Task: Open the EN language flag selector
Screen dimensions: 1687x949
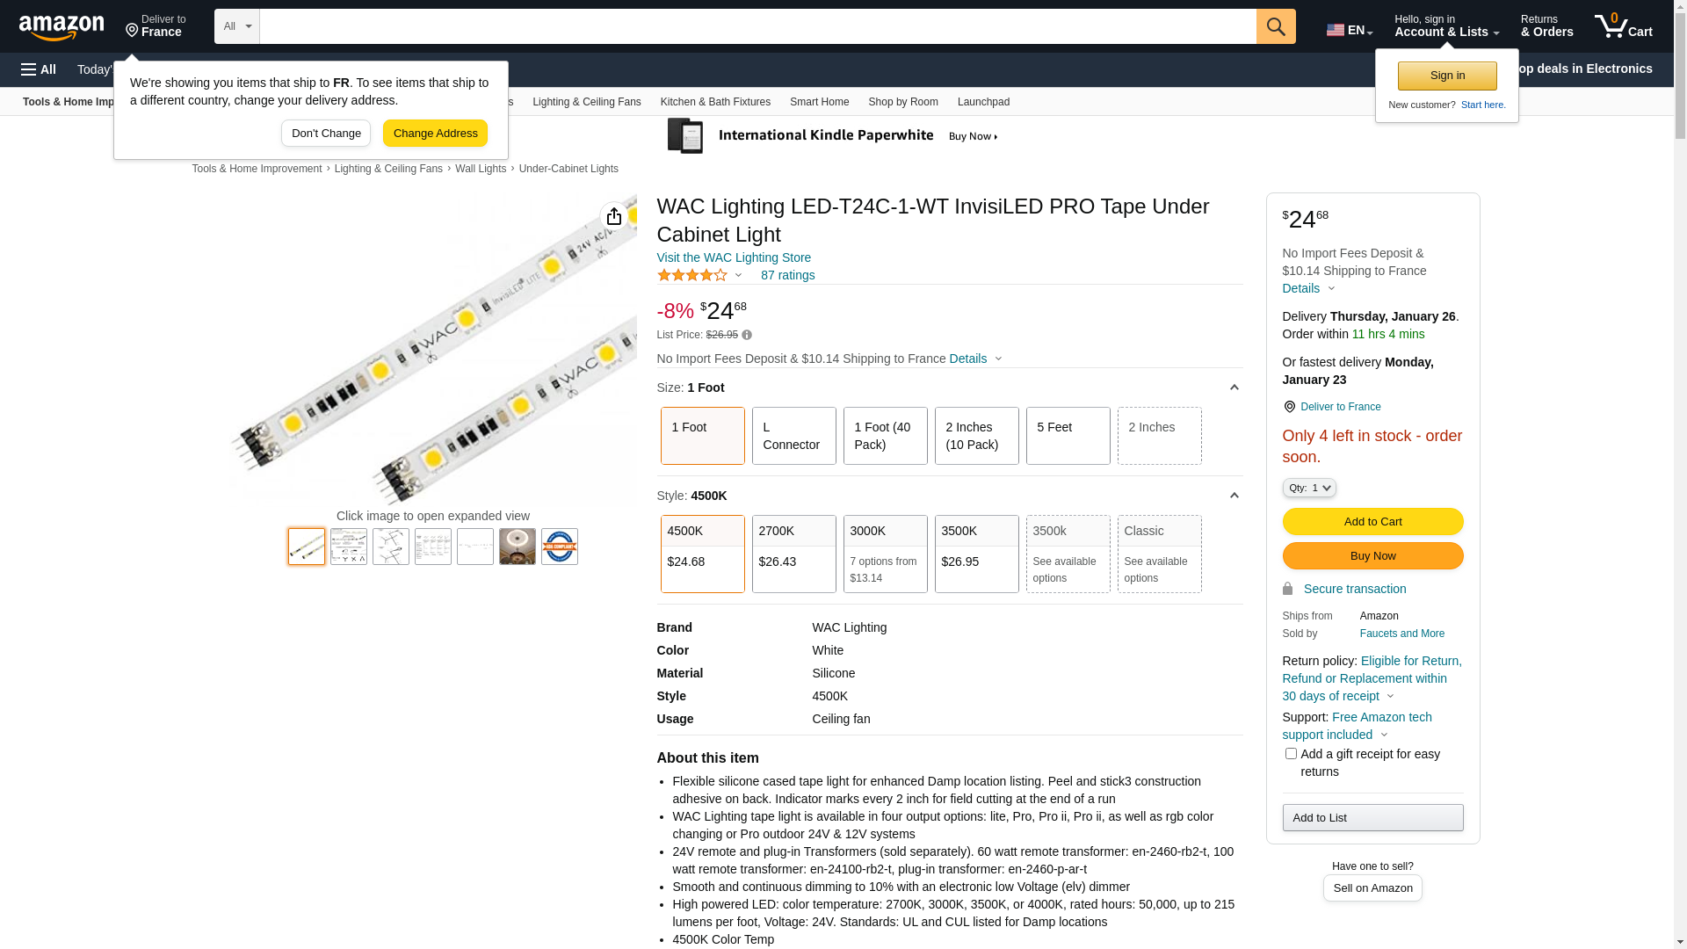Action: click(x=1349, y=30)
